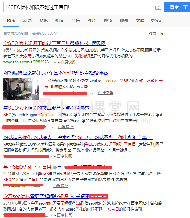Click text 百度为您找到相关结果约56,000个
190x218 pixels.
30,33
